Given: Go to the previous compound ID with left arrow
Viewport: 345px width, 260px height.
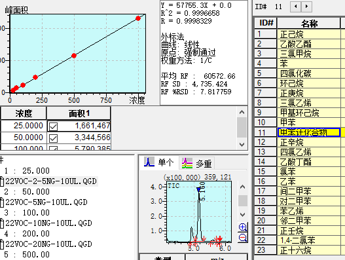Looking at the screenshot, I should 296,7.
